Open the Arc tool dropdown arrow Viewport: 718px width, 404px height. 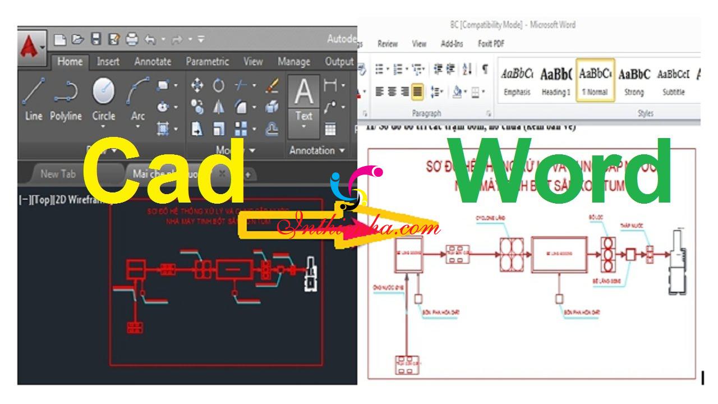point(137,127)
